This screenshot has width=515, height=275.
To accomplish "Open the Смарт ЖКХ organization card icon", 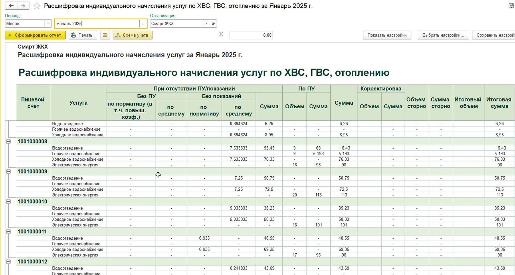I will [214, 23].
